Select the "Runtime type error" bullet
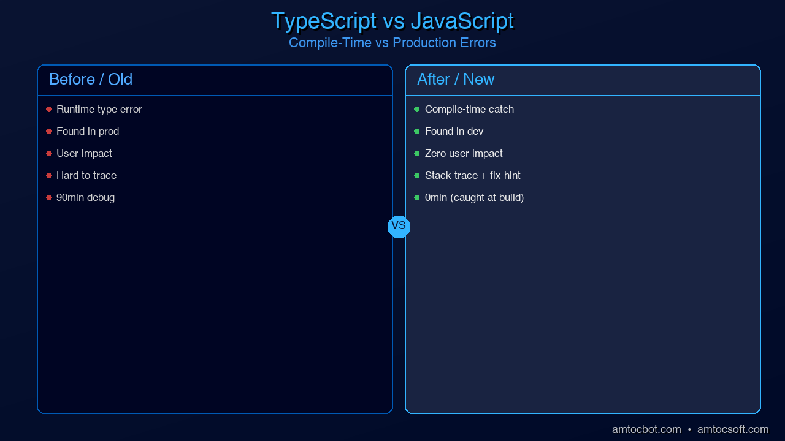Viewport: 785px width, 441px height. click(94, 110)
